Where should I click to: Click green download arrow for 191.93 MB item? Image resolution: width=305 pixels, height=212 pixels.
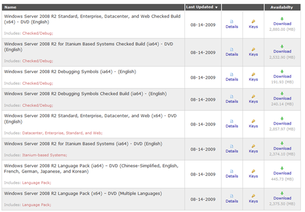click(x=282, y=71)
